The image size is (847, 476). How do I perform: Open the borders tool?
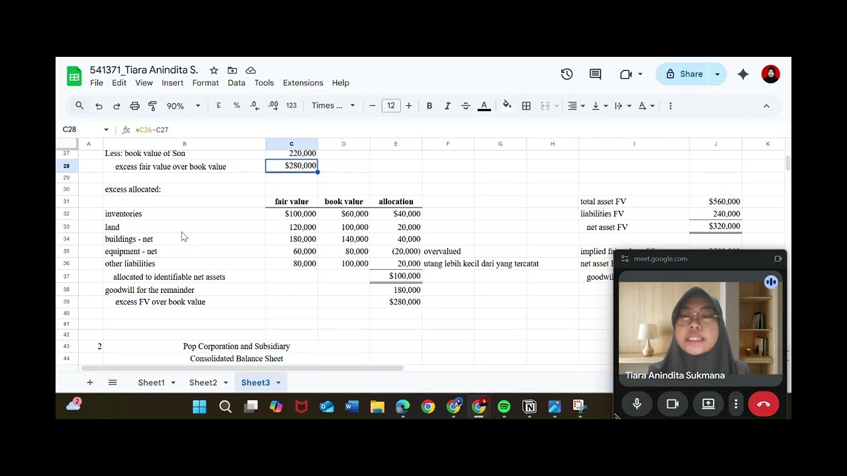[x=526, y=106]
